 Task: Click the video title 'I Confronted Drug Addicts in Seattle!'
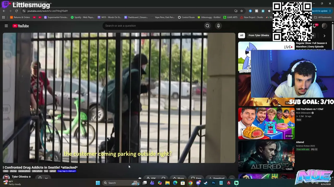coord(40,168)
